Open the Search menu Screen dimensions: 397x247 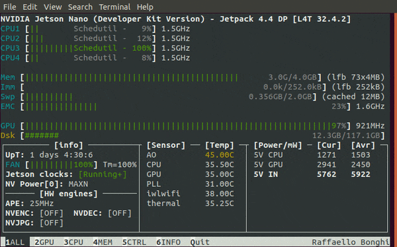(x=80, y=7)
